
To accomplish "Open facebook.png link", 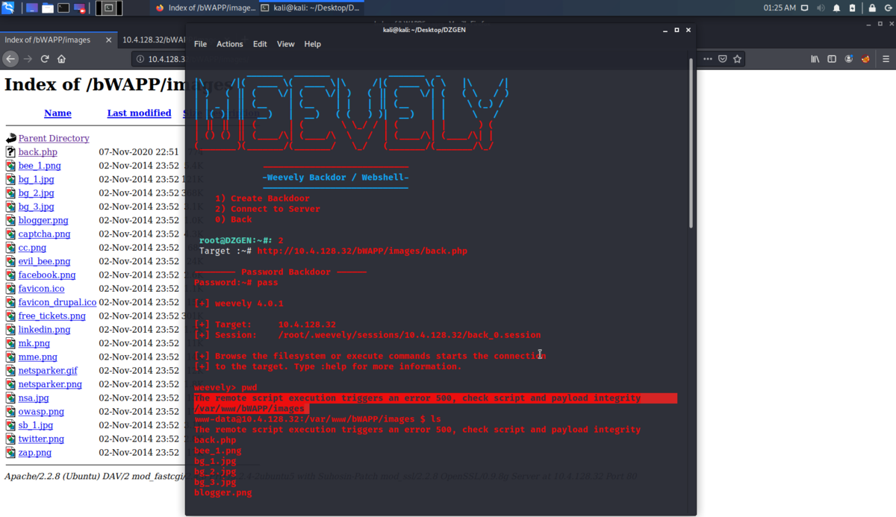I will [x=47, y=275].
